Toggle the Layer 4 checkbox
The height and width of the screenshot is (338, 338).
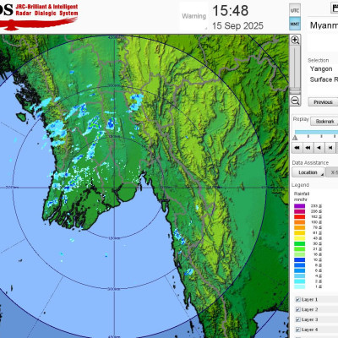[297, 330]
